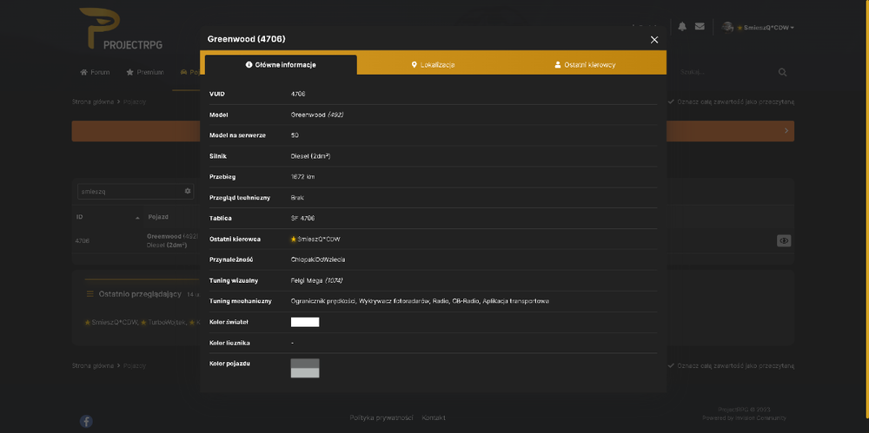Open the Główne informacje tab
Screen dimensions: 869x433
pyautogui.click(x=281, y=65)
